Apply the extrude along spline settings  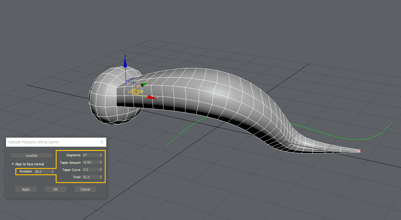point(26,189)
